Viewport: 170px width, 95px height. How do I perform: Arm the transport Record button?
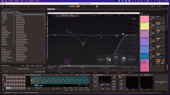click(74, 6)
